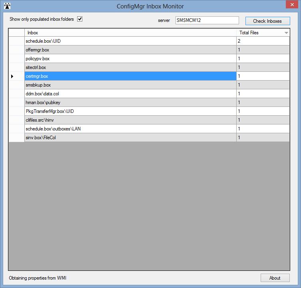Viewport: 301px width, 288px height.
Task: Select the hman.box\pubkey inbox cell
Action: click(130, 103)
